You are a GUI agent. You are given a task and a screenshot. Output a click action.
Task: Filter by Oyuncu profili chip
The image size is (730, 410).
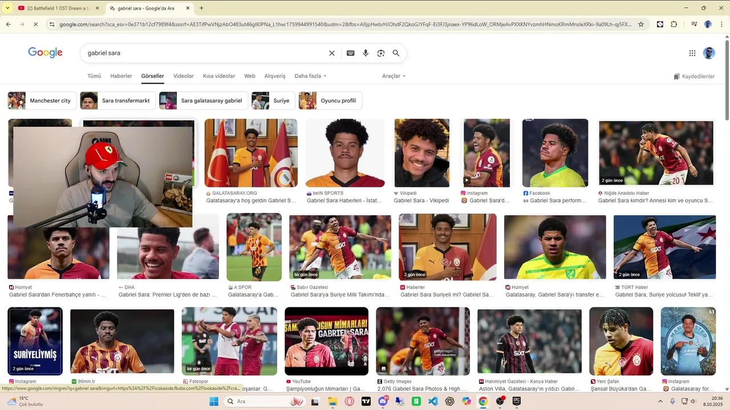click(330, 101)
